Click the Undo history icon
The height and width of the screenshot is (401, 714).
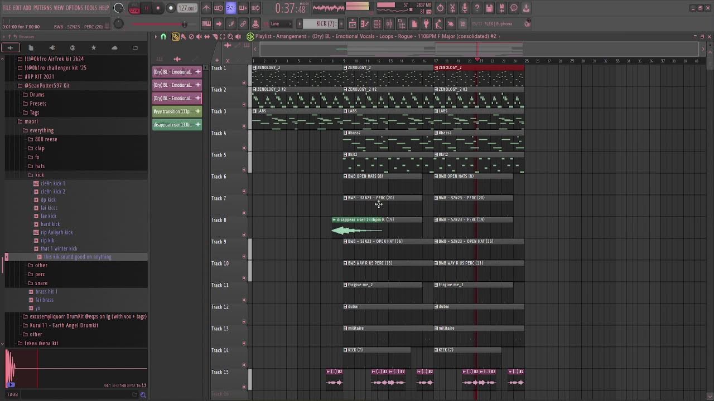[x=440, y=8]
